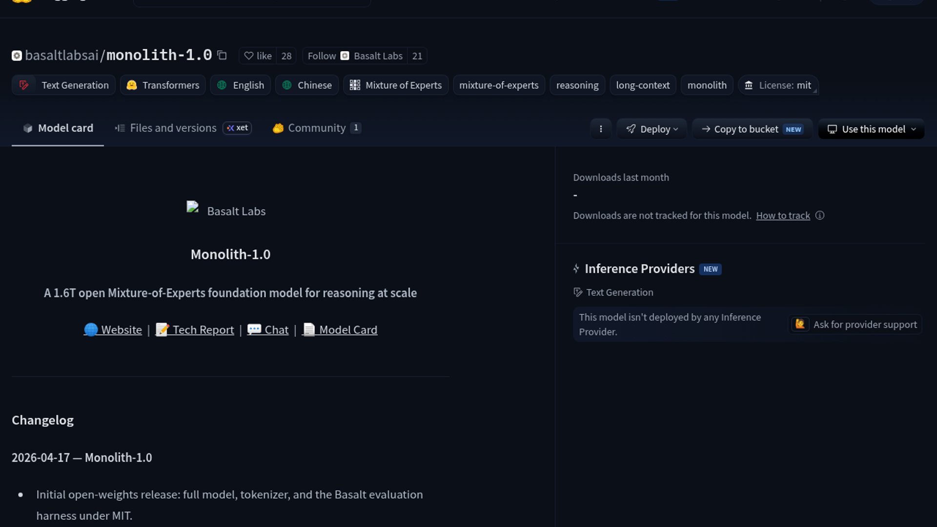The image size is (937, 527).
Task: Click the Changelog heading
Action: click(42, 420)
